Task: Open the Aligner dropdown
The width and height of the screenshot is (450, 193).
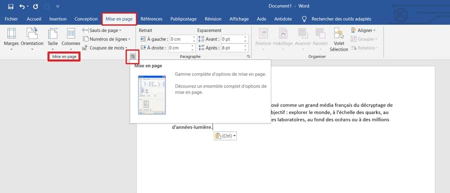Action: (363, 30)
